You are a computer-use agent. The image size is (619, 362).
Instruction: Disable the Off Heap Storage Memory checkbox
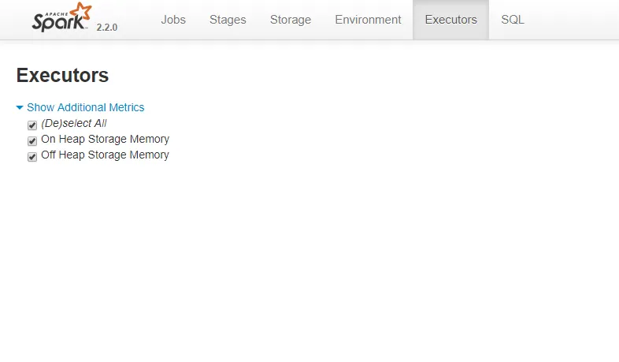pos(32,157)
